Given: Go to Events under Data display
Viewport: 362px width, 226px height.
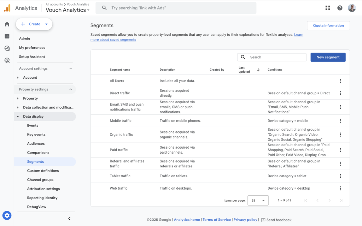Looking at the screenshot, I should pyautogui.click(x=33, y=126).
